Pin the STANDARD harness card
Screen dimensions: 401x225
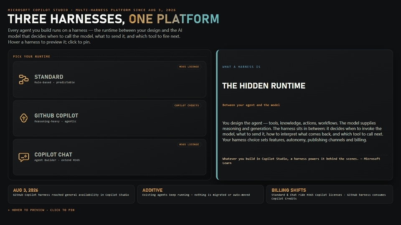click(109, 79)
